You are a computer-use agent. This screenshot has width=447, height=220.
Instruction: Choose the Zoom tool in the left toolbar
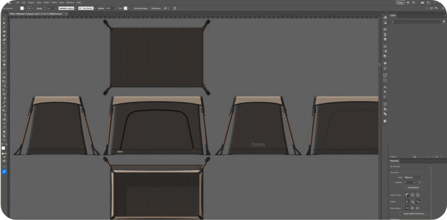[4, 140]
